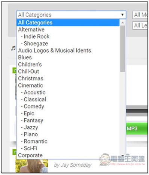The width and height of the screenshot is (149, 175).
Task: Collapse the All Categories dropdown arrow
Action: point(122,15)
